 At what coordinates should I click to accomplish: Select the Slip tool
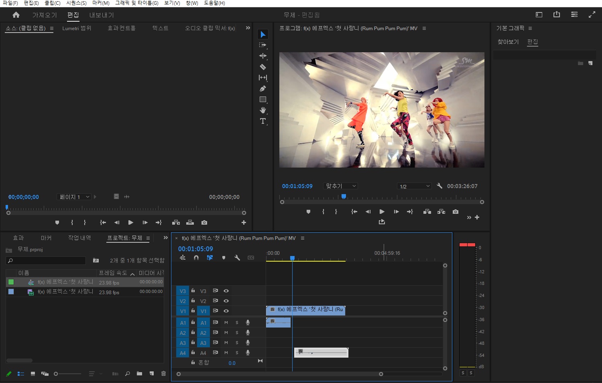(x=263, y=78)
